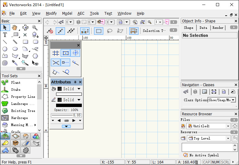Select the Pan hand tool
The width and height of the screenshot is (239, 165).
14,28
